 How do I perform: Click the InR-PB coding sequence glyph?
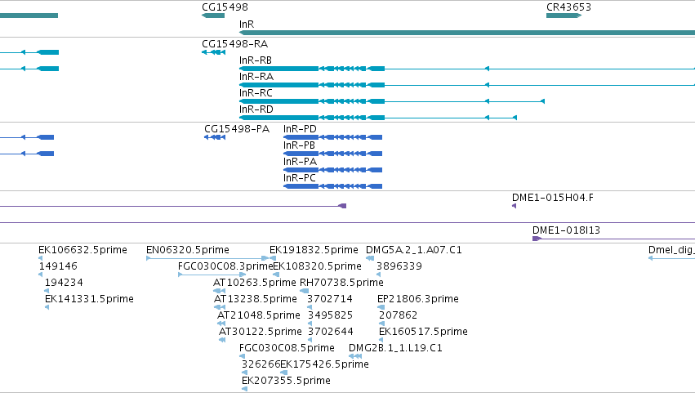pos(333,154)
